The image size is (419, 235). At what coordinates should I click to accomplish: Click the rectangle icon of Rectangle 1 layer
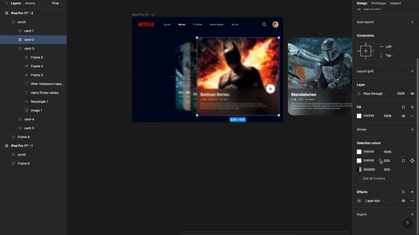coord(26,102)
